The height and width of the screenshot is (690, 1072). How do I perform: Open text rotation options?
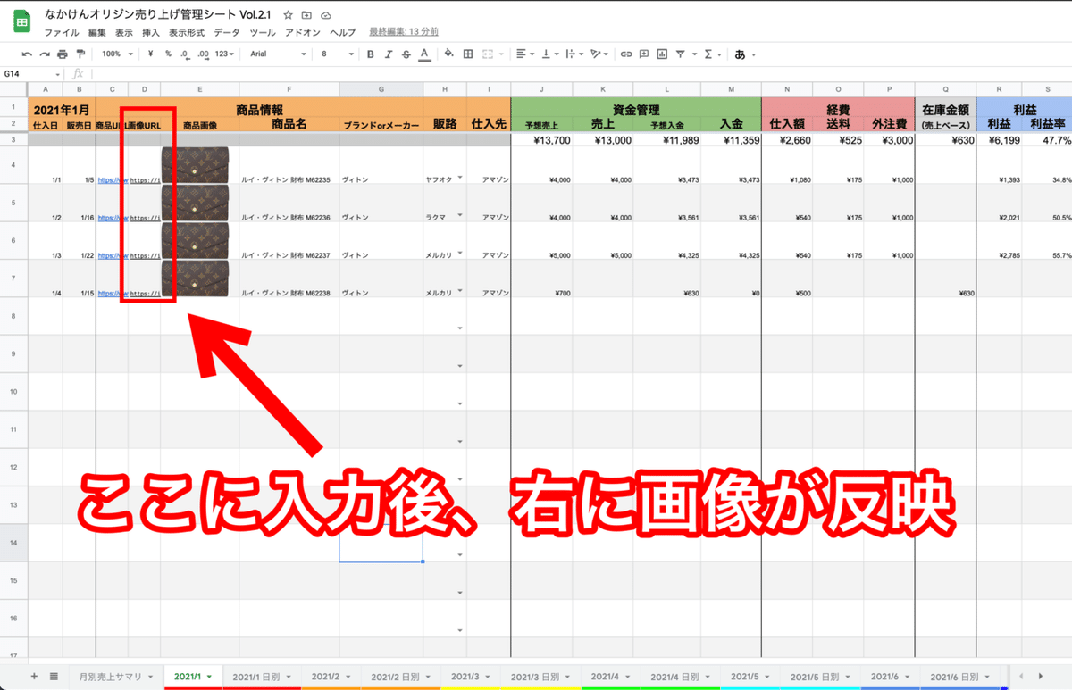[599, 54]
